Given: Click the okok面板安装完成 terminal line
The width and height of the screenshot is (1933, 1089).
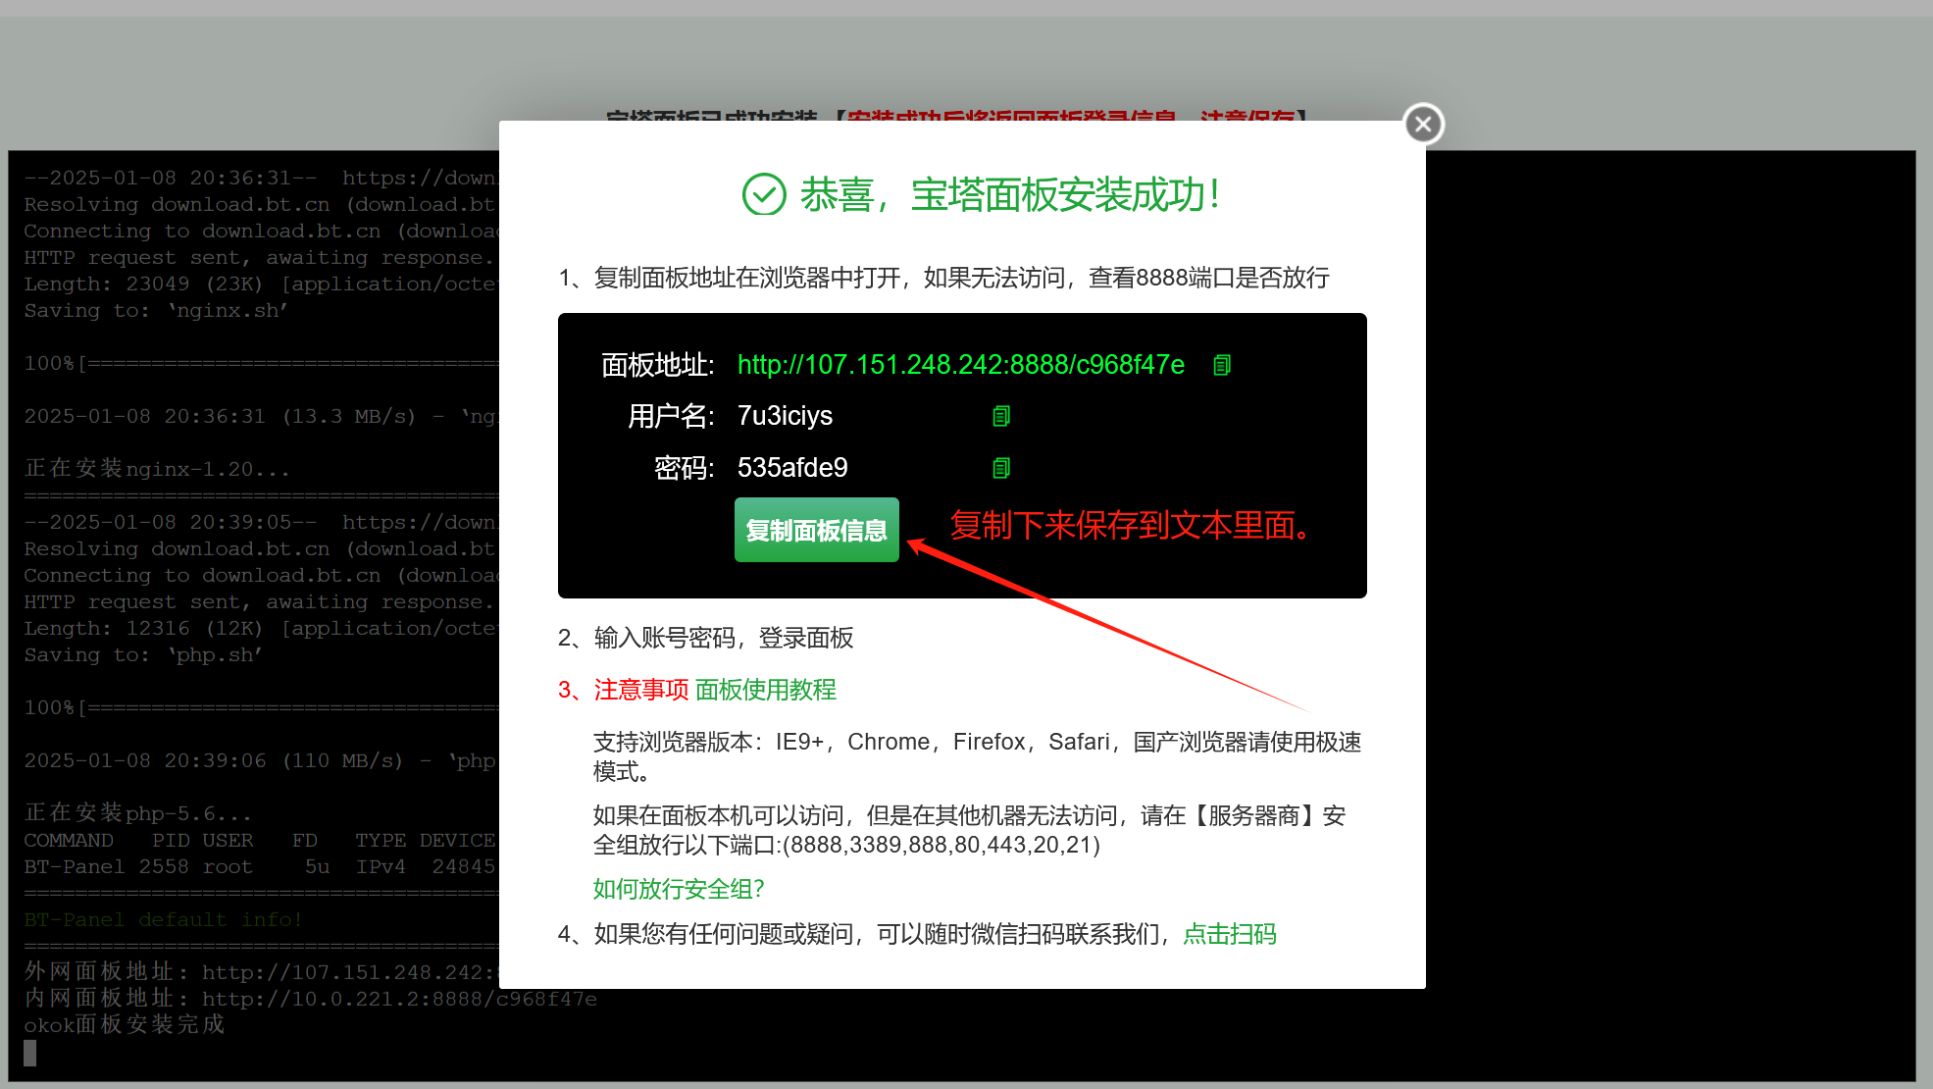Looking at the screenshot, I should [125, 1024].
